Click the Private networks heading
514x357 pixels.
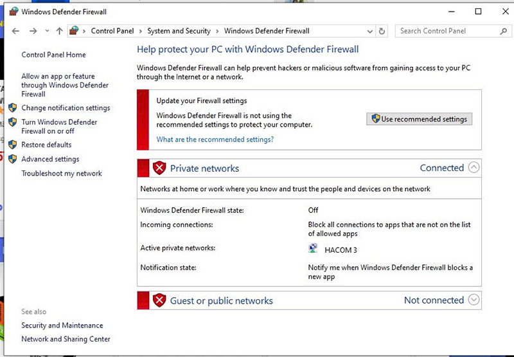pos(204,169)
